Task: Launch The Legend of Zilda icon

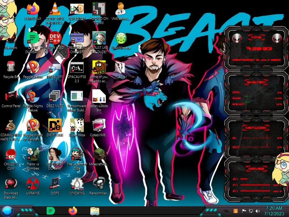Action: (77, 154)
